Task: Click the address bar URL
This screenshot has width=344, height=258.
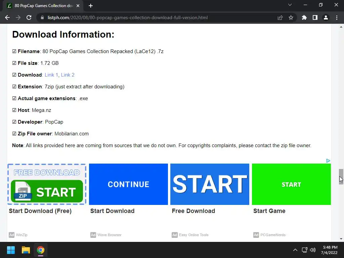Action: 127,17
